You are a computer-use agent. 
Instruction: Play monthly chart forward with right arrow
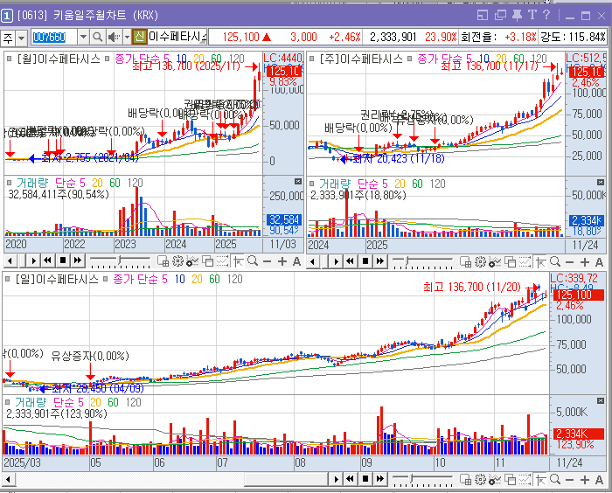point(34,260)
